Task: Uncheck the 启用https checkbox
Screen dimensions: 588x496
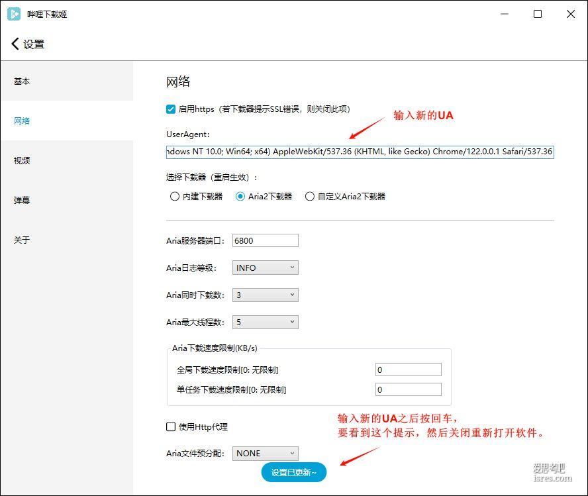Action: tap(171, 109)
